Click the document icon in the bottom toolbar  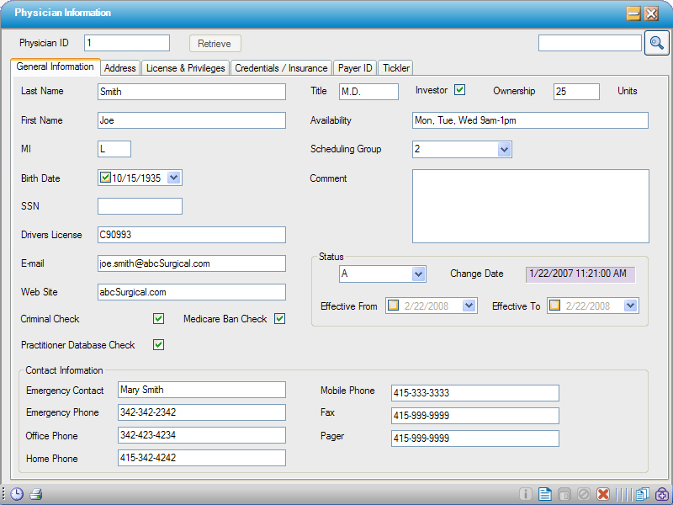[x=544, y=494]
